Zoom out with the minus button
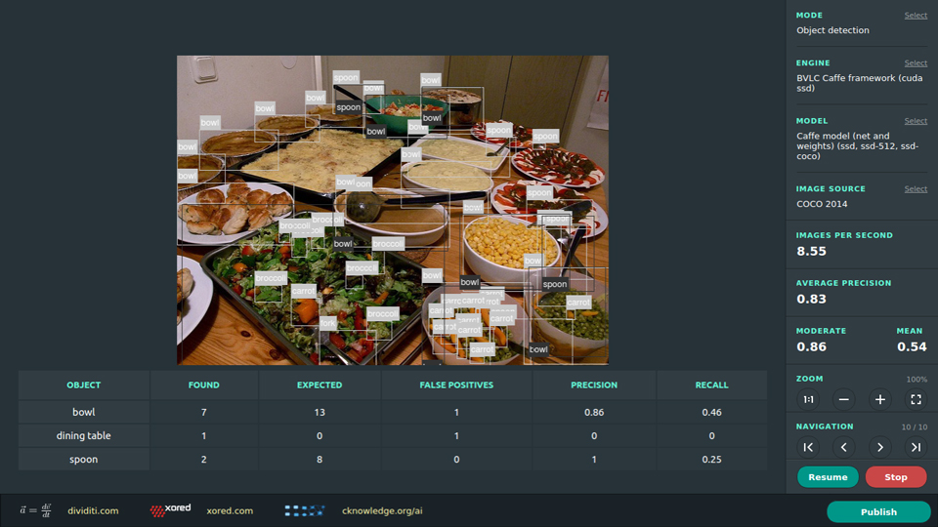The image size is (938, 527). click(x=844, y=399)
